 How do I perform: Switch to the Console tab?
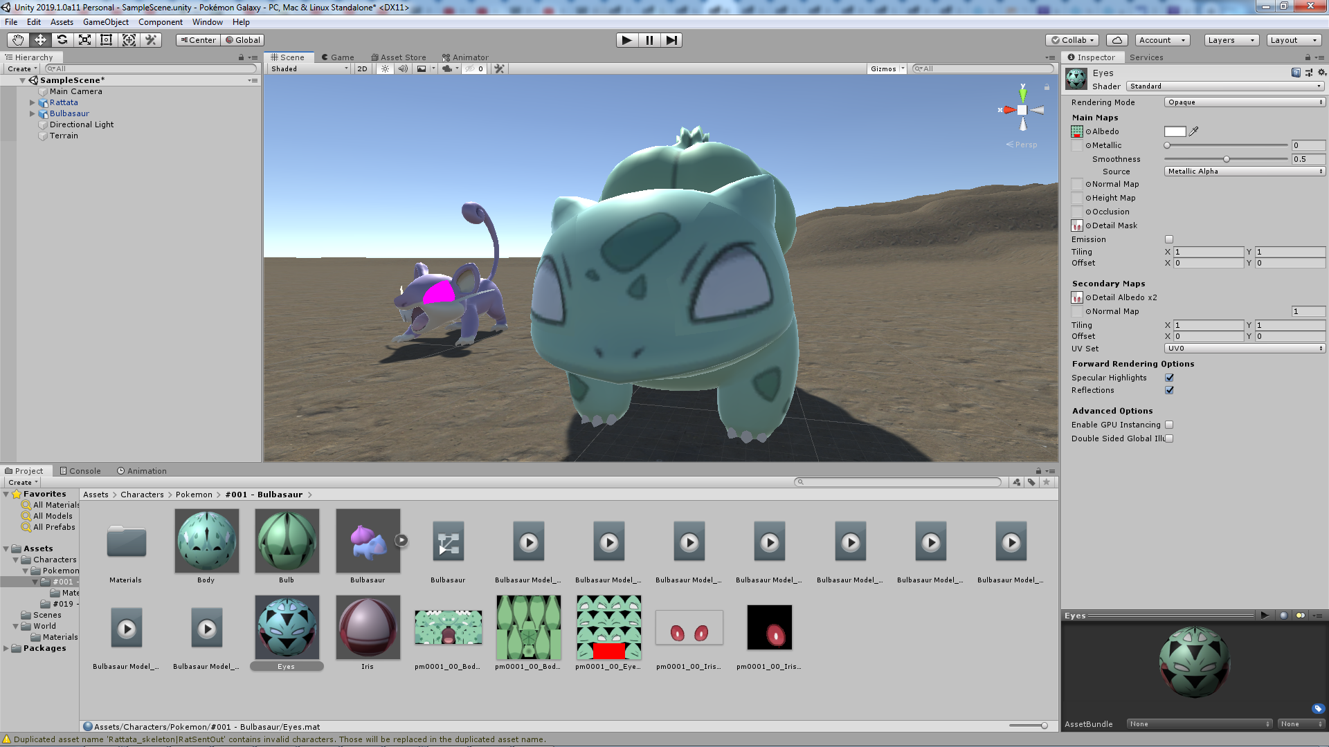(80, 471)
